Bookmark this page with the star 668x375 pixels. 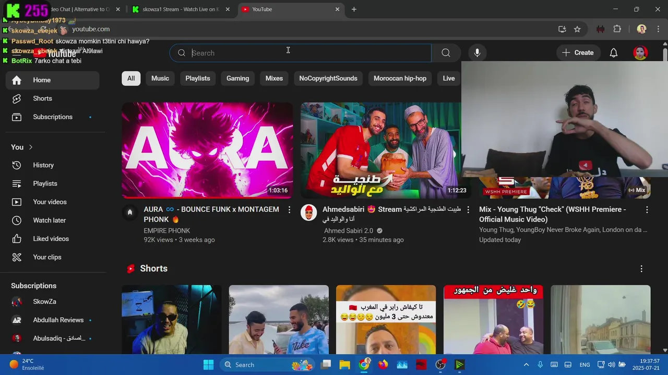tap(577, 29)
